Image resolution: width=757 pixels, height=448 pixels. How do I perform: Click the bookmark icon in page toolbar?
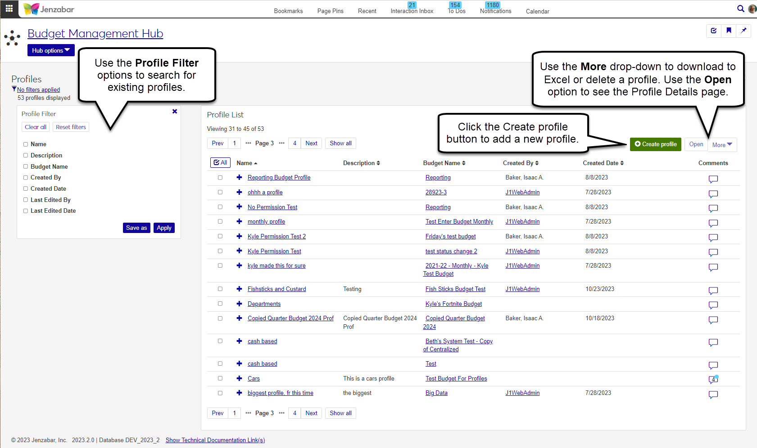coord(729,31)
